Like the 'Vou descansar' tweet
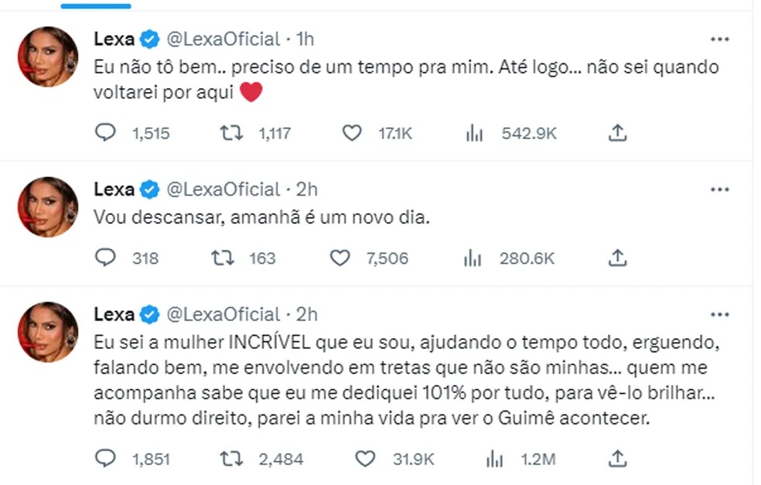This screenshot has height=485, width=761. pyautogui.click(x=340, y=258)
